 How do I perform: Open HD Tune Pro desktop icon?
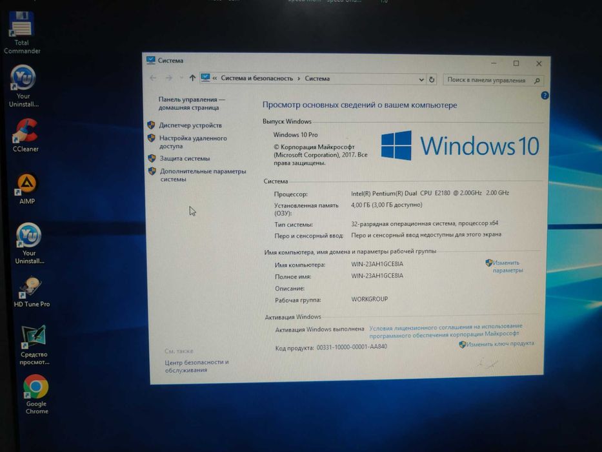point(32,292)
